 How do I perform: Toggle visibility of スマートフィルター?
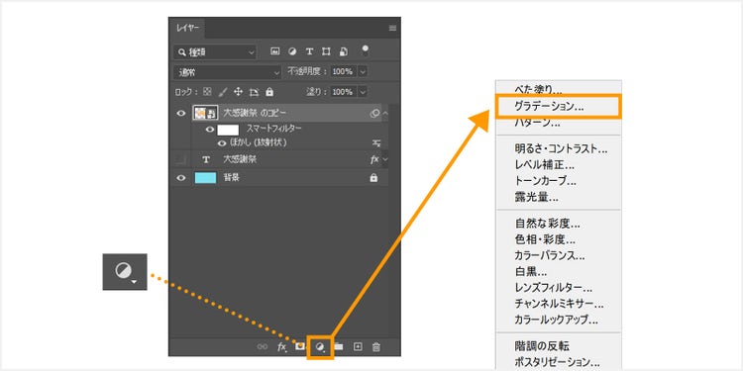click(x=210, y=130)
